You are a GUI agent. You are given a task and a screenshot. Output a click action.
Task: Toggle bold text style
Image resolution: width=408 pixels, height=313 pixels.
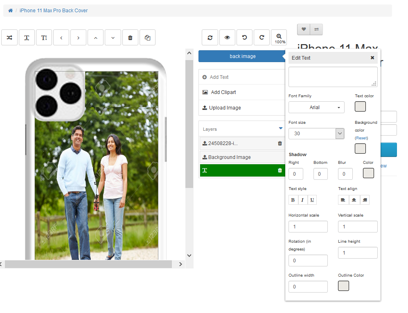pyautogui.click(x=293, y=200)
